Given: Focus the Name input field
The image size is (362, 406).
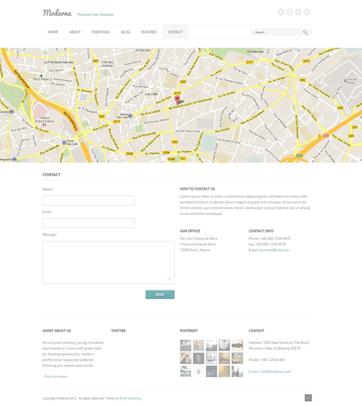Looking at the screenshot, I should [x=88, y=200].
